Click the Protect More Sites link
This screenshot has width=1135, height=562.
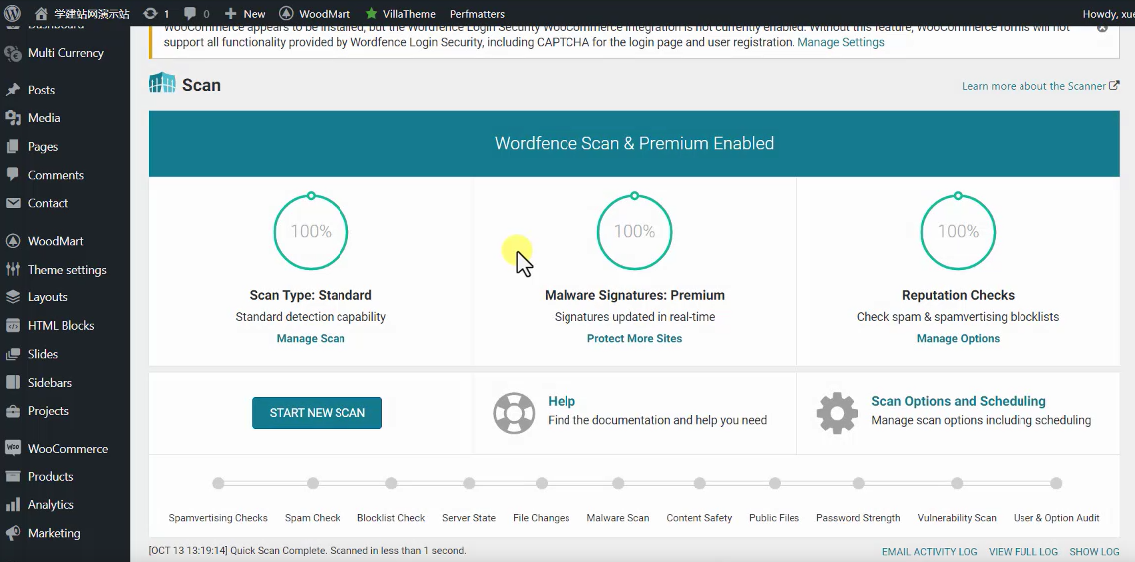(x=635, y=338)
